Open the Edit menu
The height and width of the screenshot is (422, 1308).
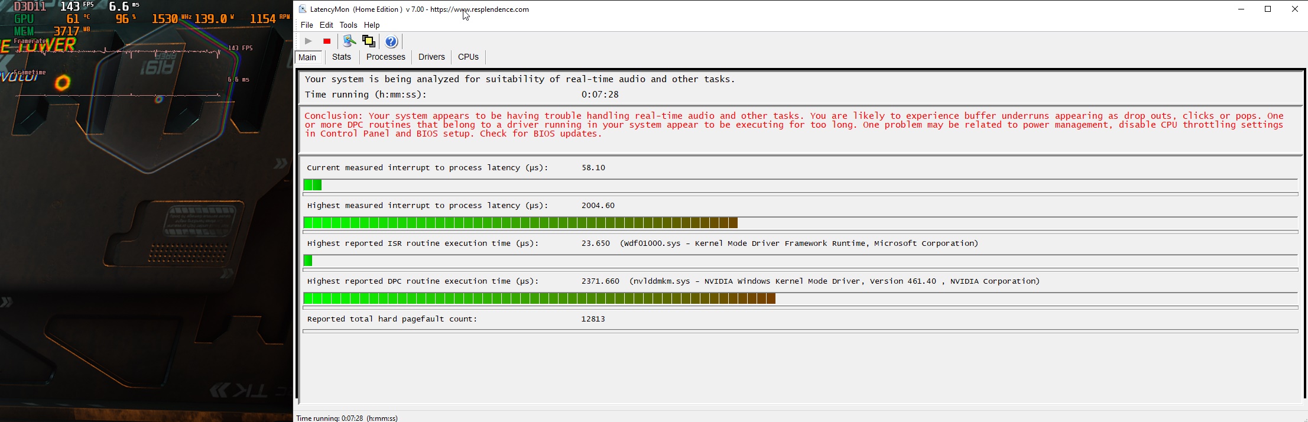pyautogui.click(x=326, y=25)
